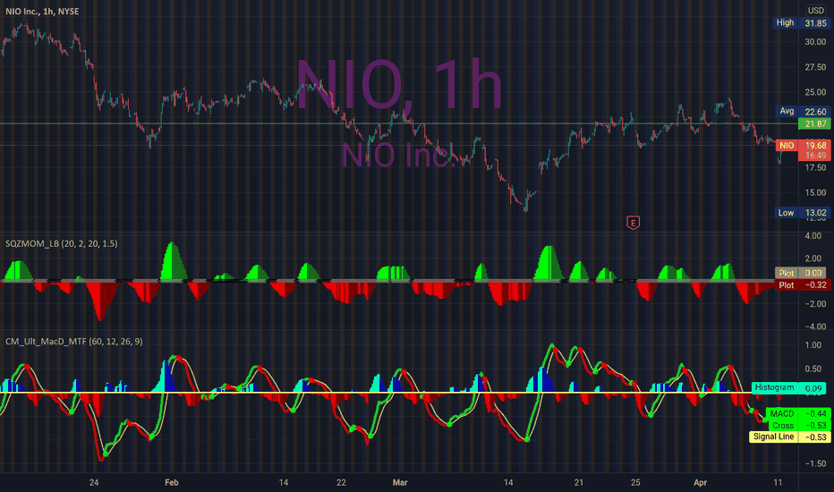Click the MACD -0.44 label
The width and height of the screenshot is (834, 492).
coord(798,413)
